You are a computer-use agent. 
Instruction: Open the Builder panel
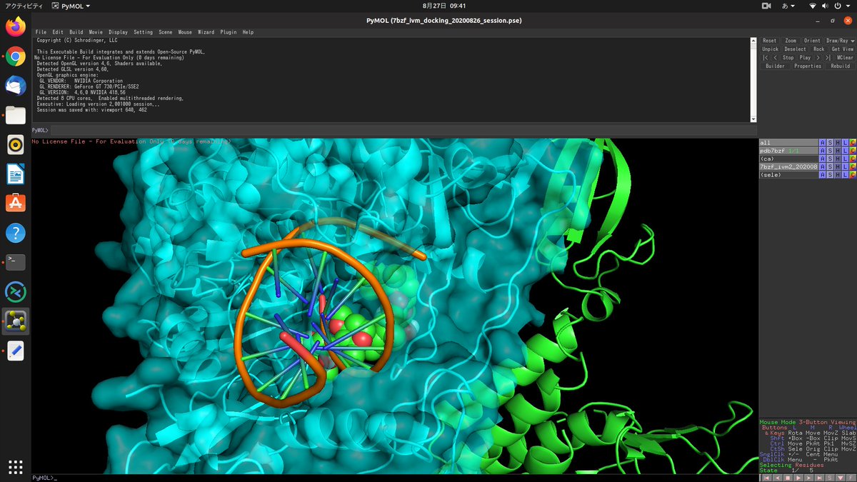(775, 66)
